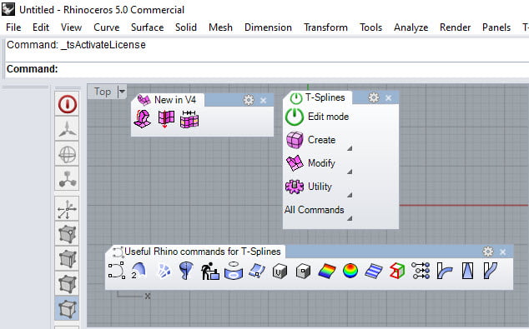Screen dimensions: 529x329
Task: Click the curved fillet blend icon
Action: click(x=445, y=271)
